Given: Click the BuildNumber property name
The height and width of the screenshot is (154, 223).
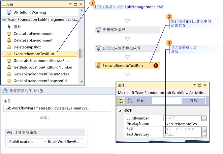Looking at the screenshot, I should coord(137,118).
